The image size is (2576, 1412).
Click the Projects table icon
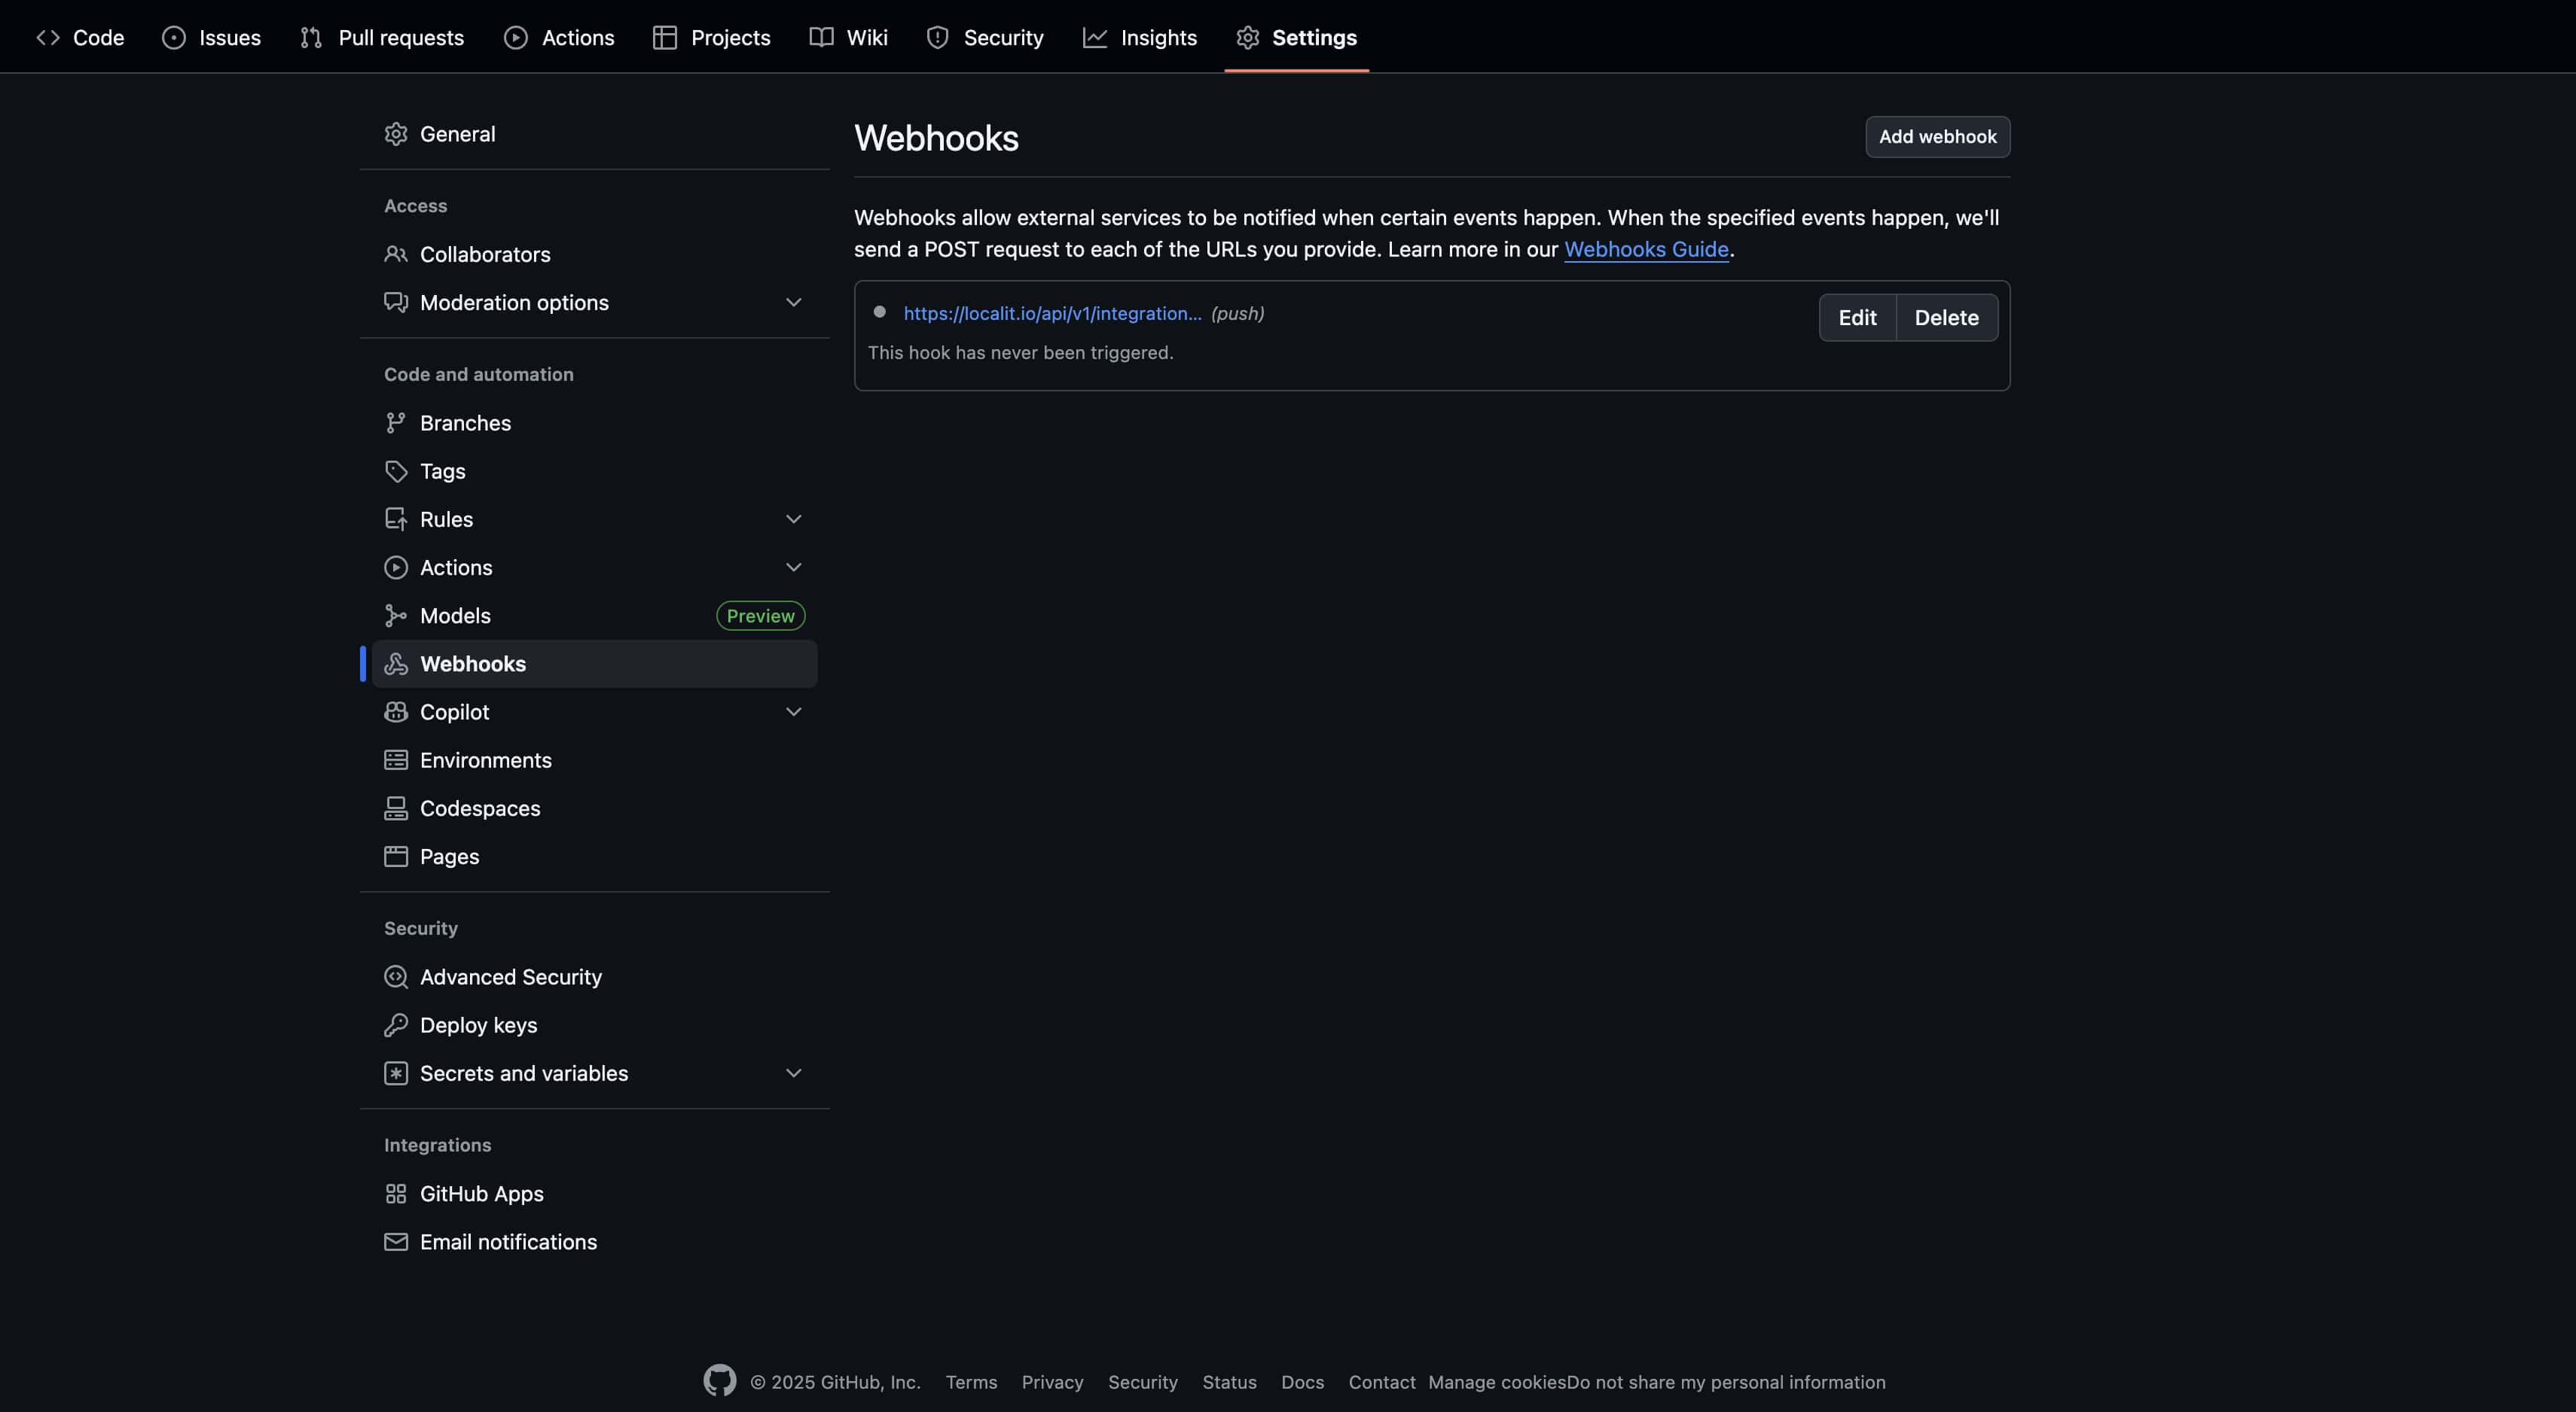coord(665,38)
